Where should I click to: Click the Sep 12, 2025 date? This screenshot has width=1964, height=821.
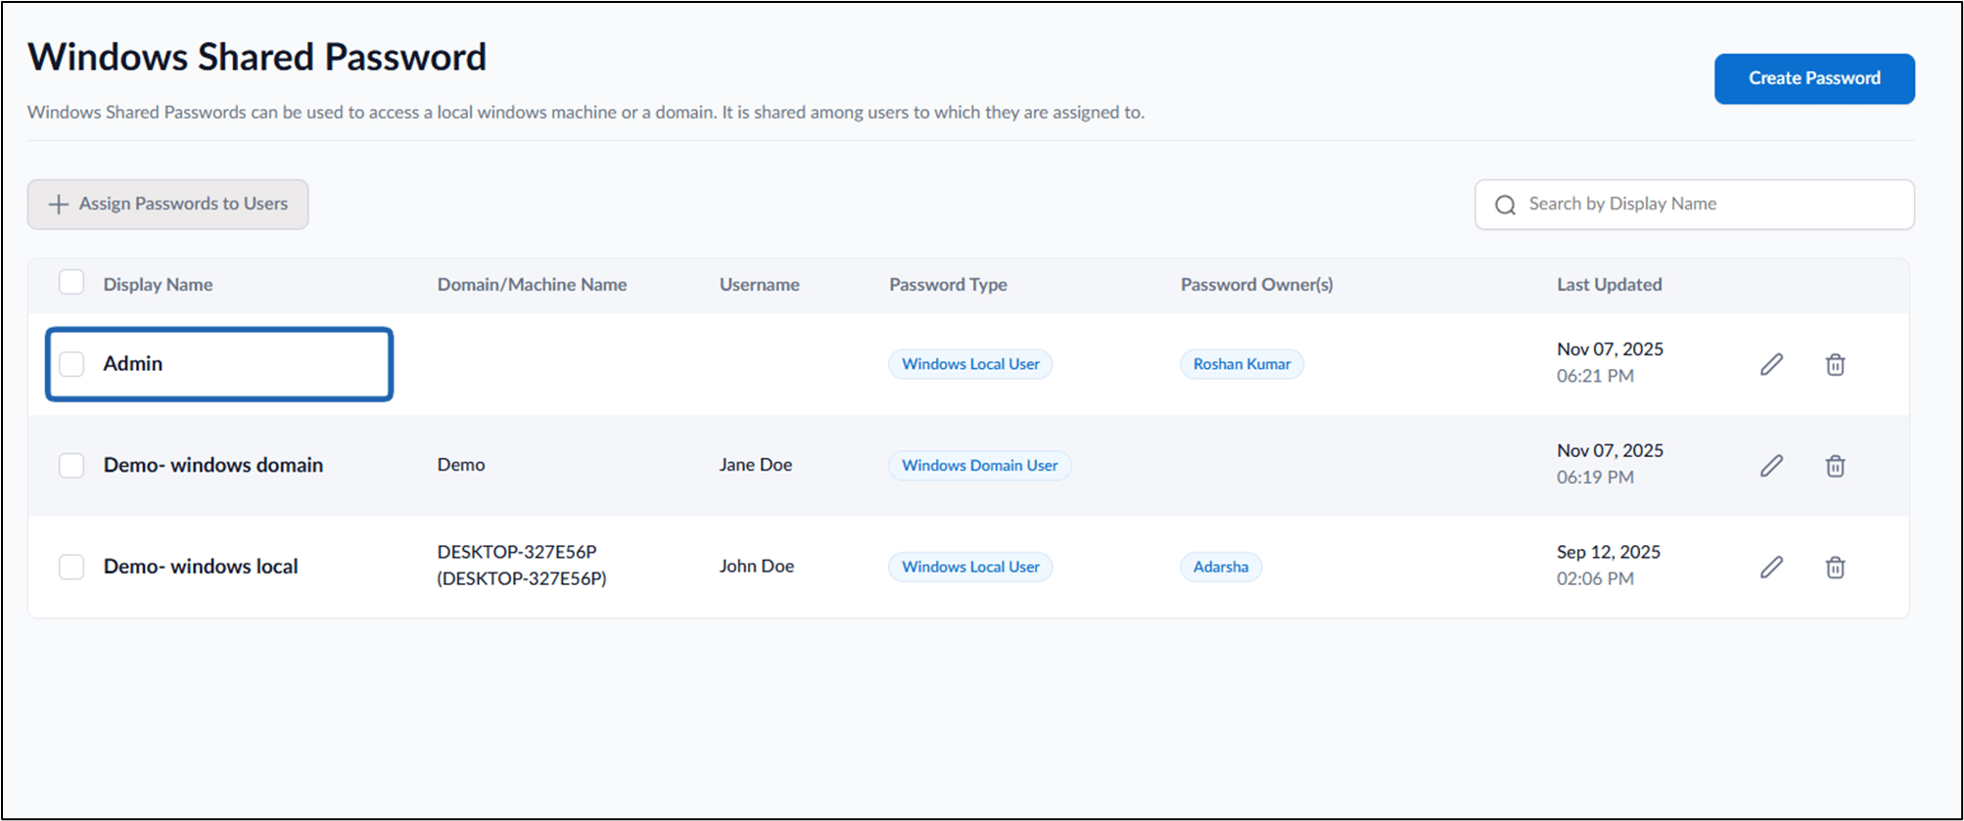tap(1609, 552)
